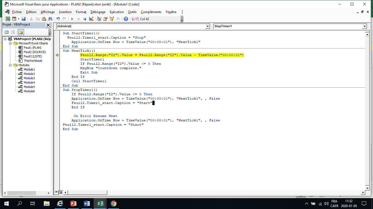Select Module3 in the project tree
This screenshot has width=373, height=209.
(29, 78)
